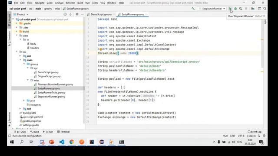The height and width of the screenshot is (156, 278).
Task: Open the Refactor menu
Action: tap(70, 3)
